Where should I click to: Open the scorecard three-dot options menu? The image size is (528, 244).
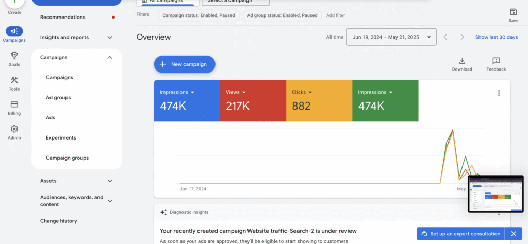click(x=499, y=93)
